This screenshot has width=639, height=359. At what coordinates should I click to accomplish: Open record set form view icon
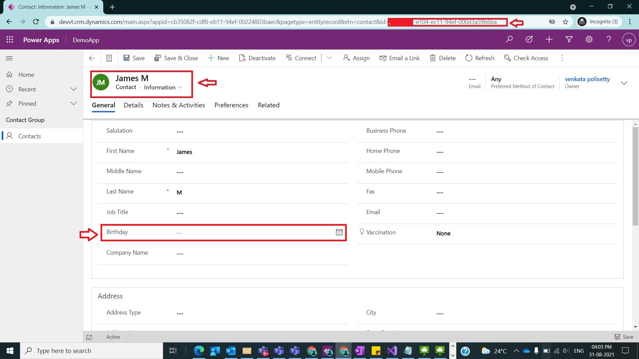click(x=109, y=58)
